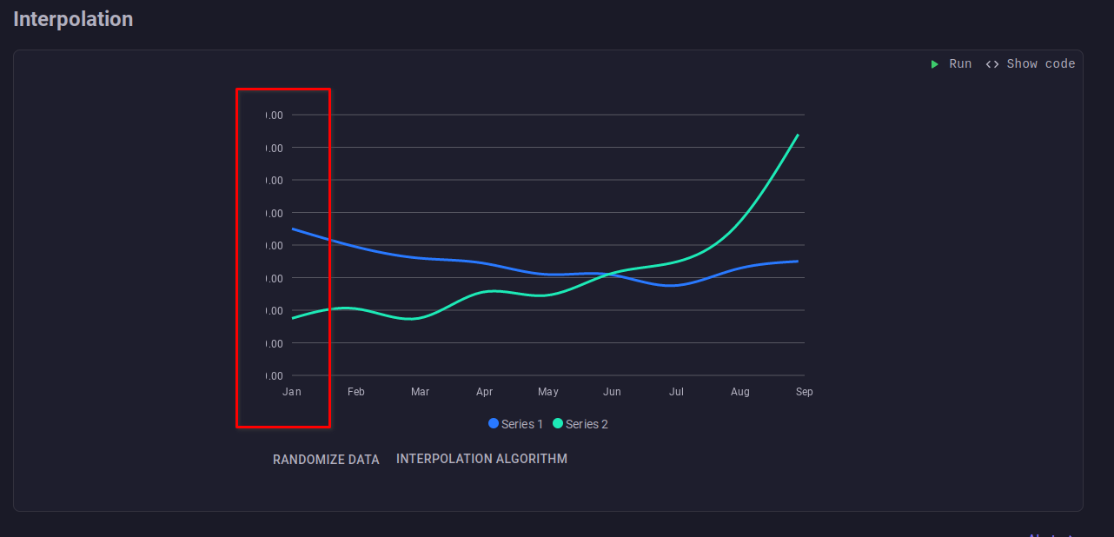Screen dimensions: 1114x537
Task: Click the Jan axis label
Action: [x=291, y=391]
